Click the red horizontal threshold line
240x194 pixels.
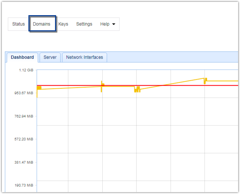[x=74, y=85]
